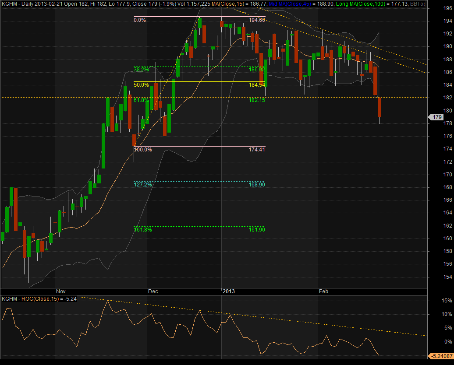The image size is (454, 365).
Task: Click the 50.0% retracement label
Action: (x=141, y=85)
